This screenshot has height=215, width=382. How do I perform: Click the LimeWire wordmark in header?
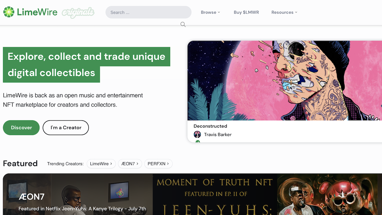[x=37, y=12]
